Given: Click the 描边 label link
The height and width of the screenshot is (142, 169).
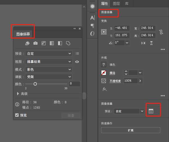Looking at the screenshot, I should point(112,73).
